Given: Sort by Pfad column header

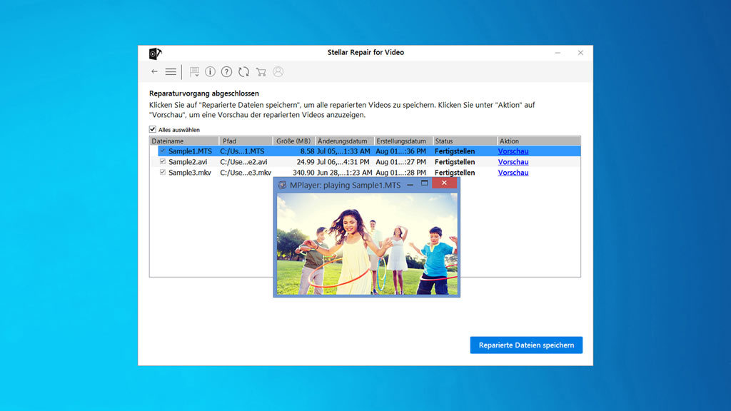Looking at the screenshot, I should [x=246, y=141].
